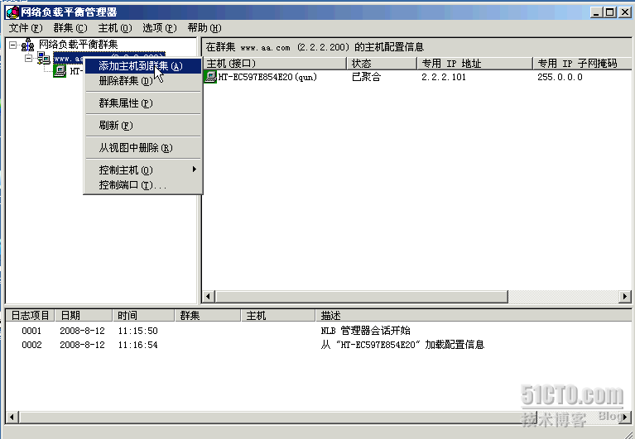Viewport: 635px width, 439px height.
Task: Click the 主机 log column header
Action: (x=279, y=315)
